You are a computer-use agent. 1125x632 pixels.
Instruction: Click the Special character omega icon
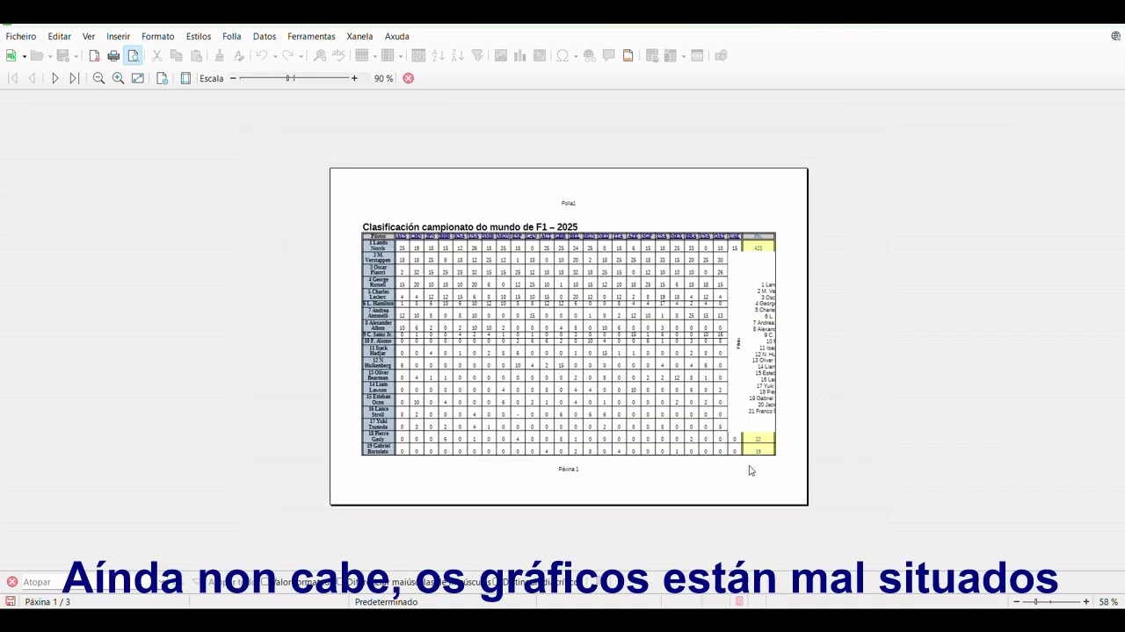click(562, 56)
